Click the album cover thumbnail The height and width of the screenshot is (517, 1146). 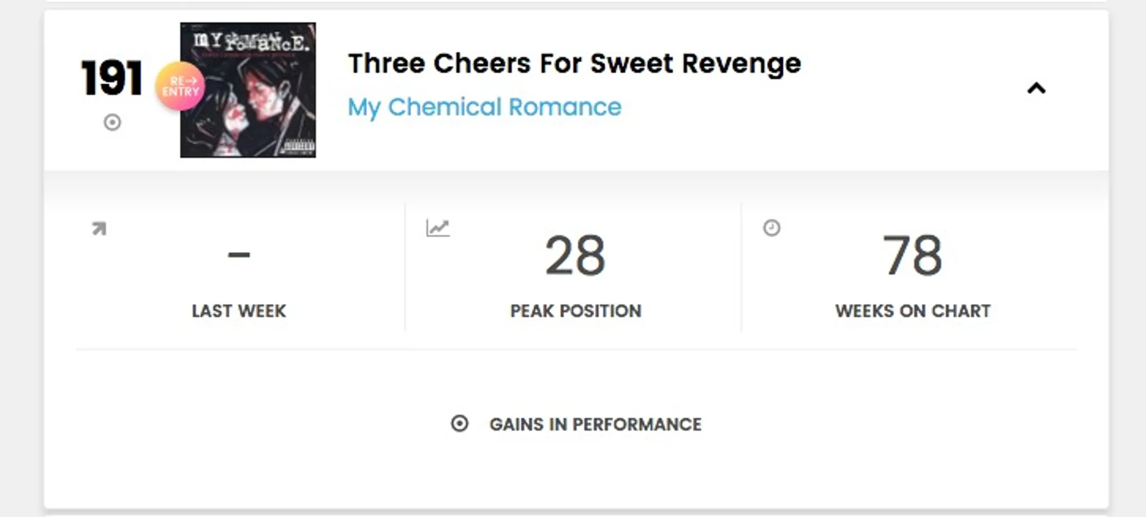(x=248, y=89)
